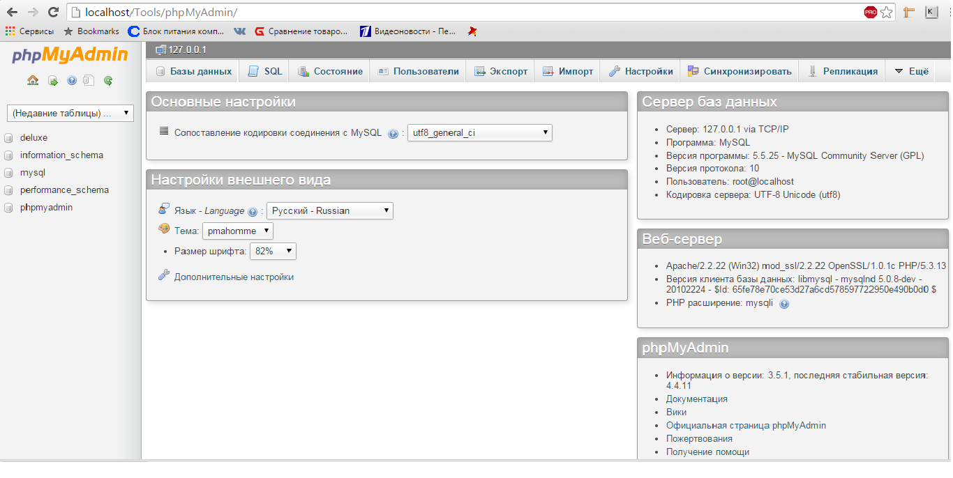Open the Недавние таблицы dropdown
The width and height of the screenshot is (953, 478).
coord(70,113)
